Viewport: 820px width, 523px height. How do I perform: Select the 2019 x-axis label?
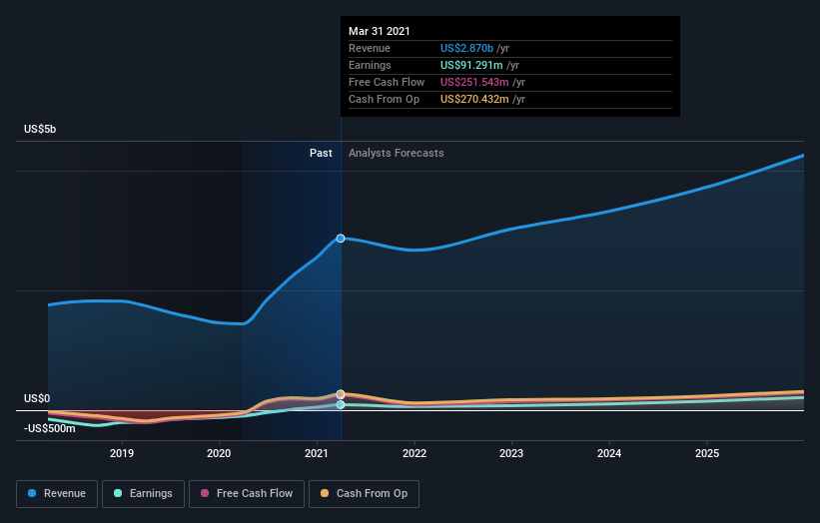point(121,453)
